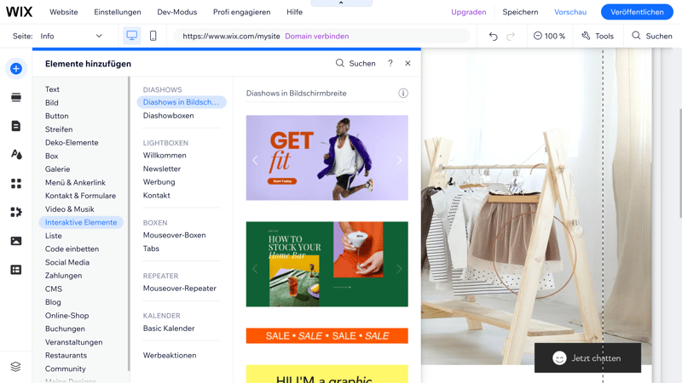
Task: Open the Hilfe menu
Action: click(294, 12)
